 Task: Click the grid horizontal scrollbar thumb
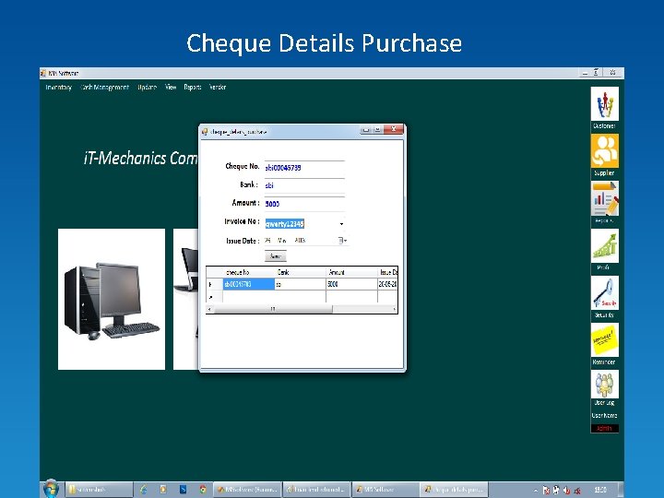[x=273, y=309]
